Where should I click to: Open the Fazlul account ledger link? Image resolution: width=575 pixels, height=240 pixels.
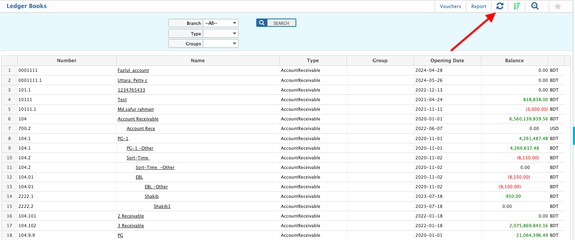pyautogui.click(x=133, y=71)
